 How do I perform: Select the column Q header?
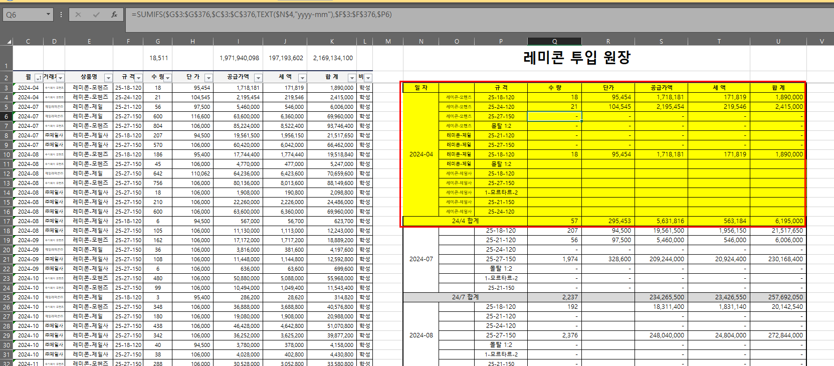pyautogui.click(x=554, y=42)
